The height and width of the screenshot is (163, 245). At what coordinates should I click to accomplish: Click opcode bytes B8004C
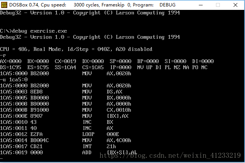tap(40, 140)
